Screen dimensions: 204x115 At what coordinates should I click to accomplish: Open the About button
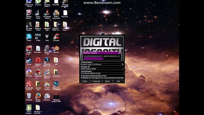click(107, 81)
